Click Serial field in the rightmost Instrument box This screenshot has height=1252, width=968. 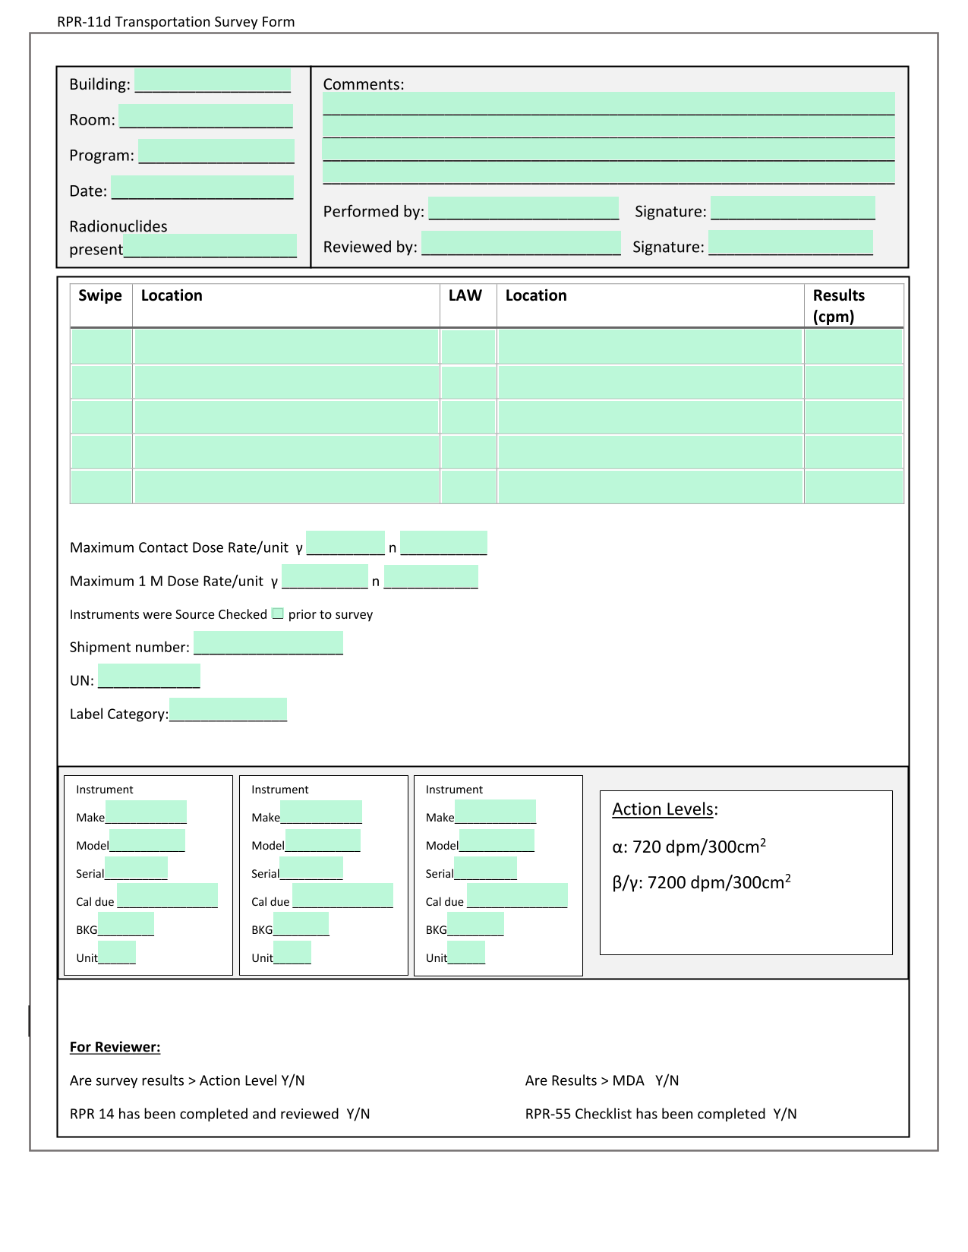[x=485, y=869]
